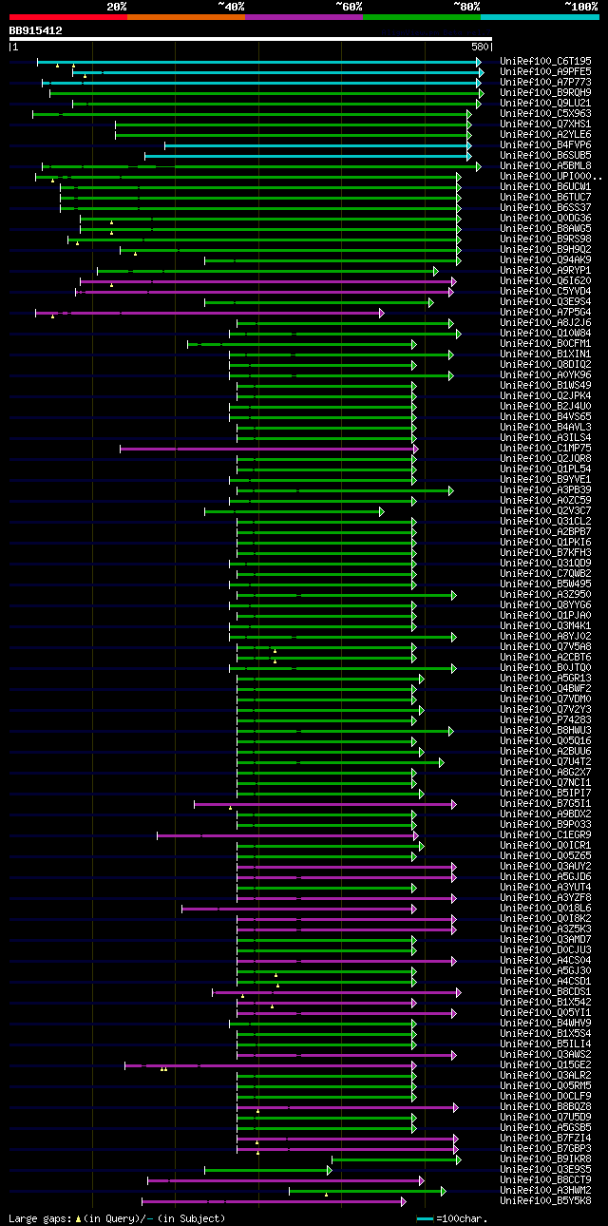Viewport: 608px width, 1226px height.
Task: Select the UniRef100_B6SUB5 label
Action: point(545,155)
